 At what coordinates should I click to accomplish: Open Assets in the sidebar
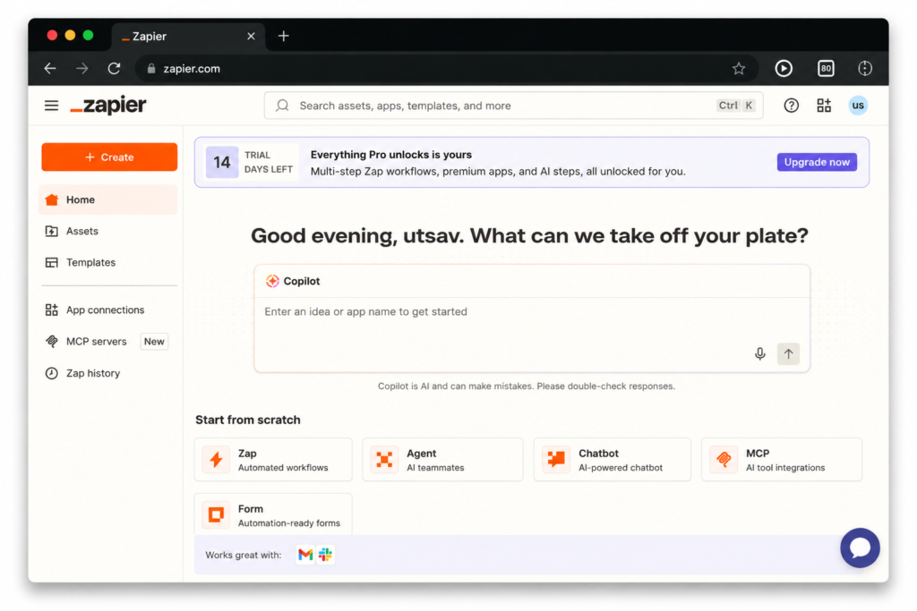108,232
